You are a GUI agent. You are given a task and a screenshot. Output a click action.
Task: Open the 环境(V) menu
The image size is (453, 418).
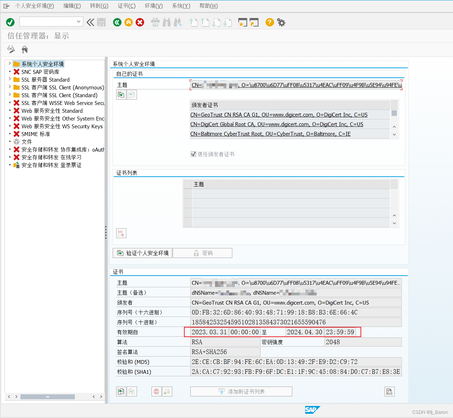[x=154, y=6]
